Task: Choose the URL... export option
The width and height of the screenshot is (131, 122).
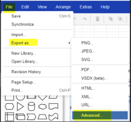Action: pos(100,105)
